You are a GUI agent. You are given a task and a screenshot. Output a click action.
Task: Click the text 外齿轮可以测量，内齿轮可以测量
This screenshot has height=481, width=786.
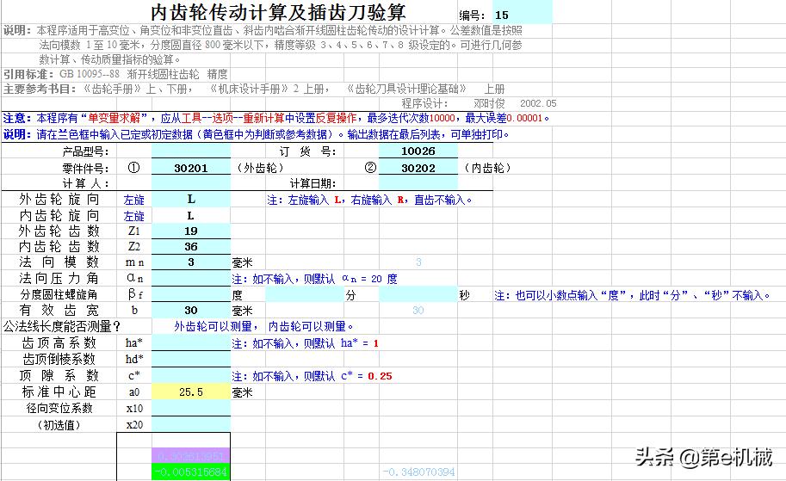pyautogui.click(x=263, y=327)
